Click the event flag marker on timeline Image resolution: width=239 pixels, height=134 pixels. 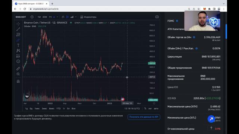123,99
